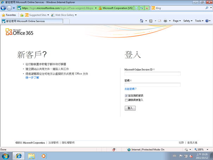
Task: Click Internet Explorer taskbar icon
Action: pyautogui.click(x=19, y=156)
